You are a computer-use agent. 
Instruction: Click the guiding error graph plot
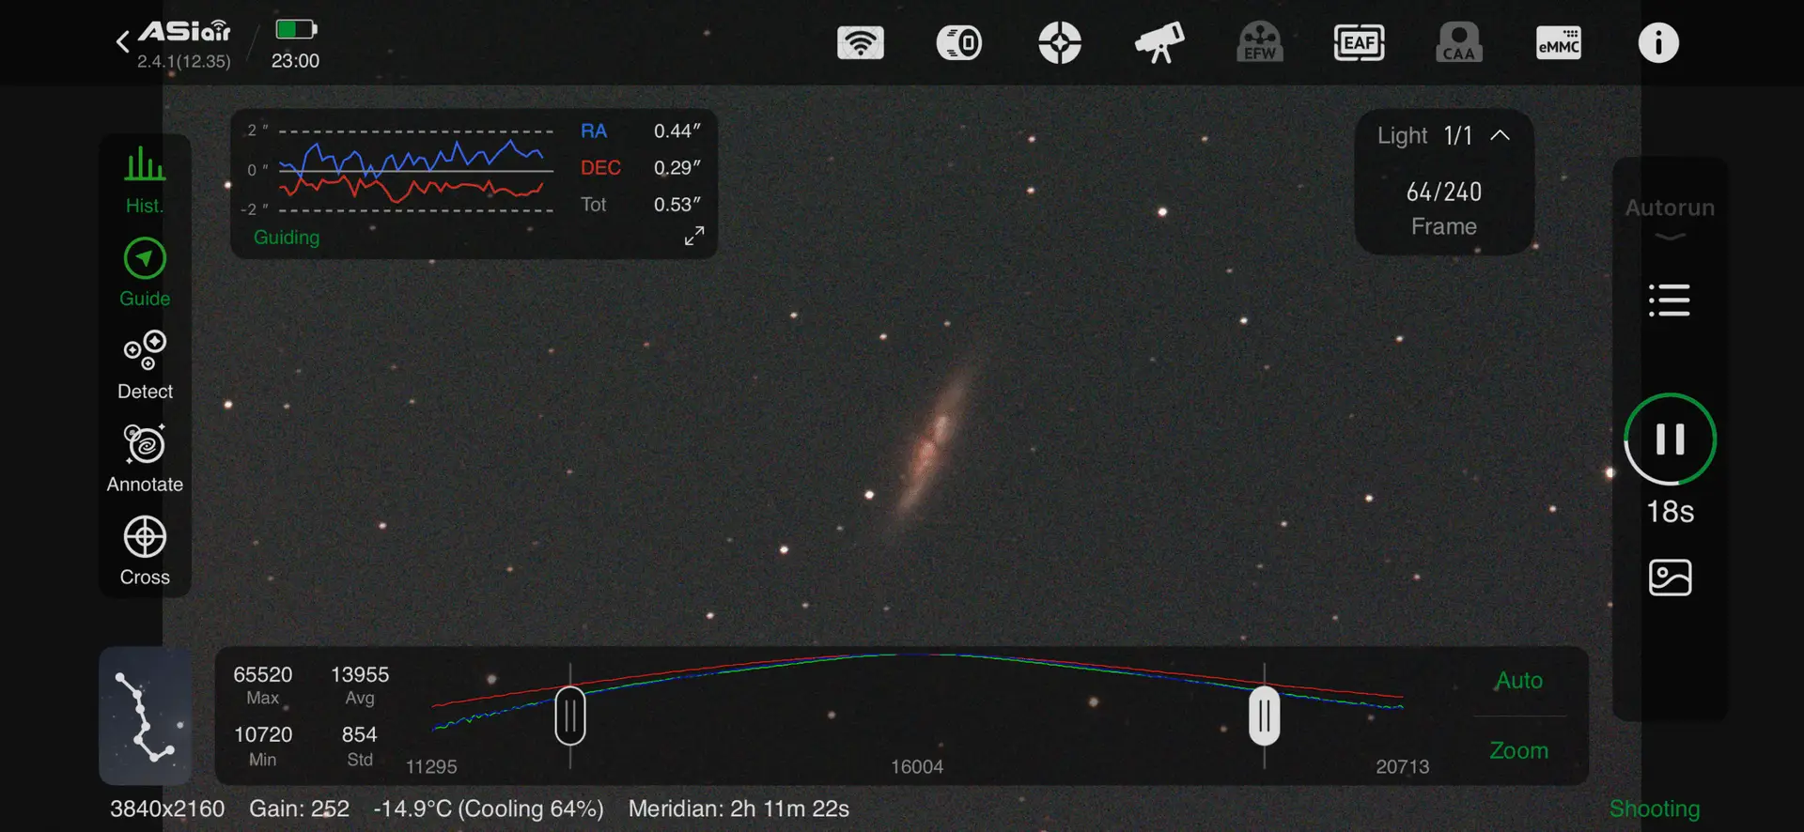coord(414,170)
